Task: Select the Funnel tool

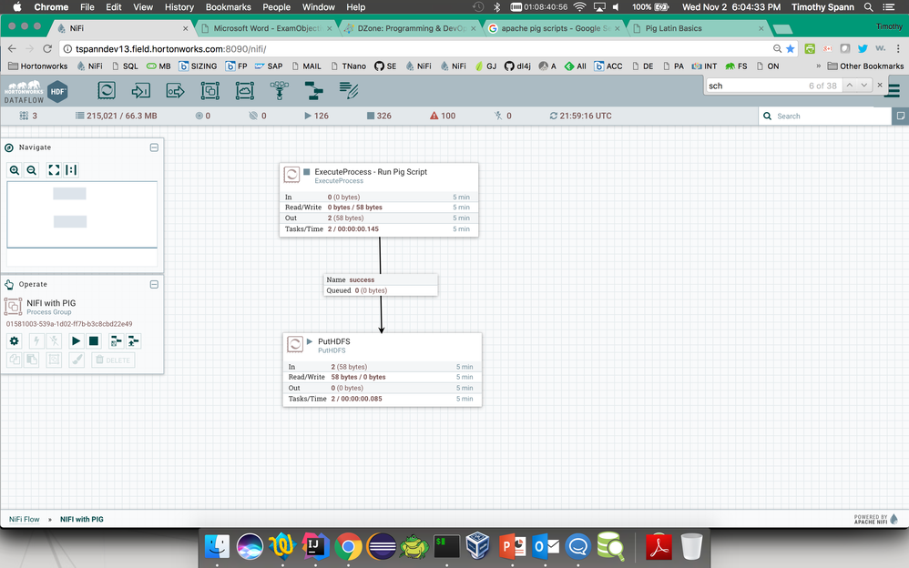Action: (279, 90)
